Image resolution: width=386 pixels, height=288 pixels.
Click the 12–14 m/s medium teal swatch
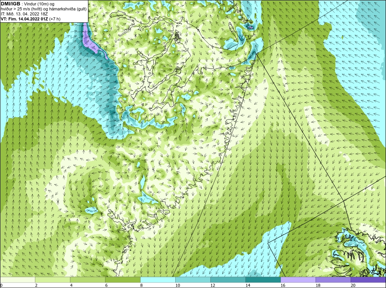(228, 280)
